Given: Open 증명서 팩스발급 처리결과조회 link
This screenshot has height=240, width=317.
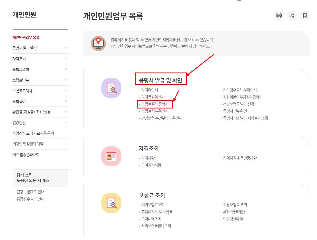Looking at the screenshot, I should click(246, 118).
